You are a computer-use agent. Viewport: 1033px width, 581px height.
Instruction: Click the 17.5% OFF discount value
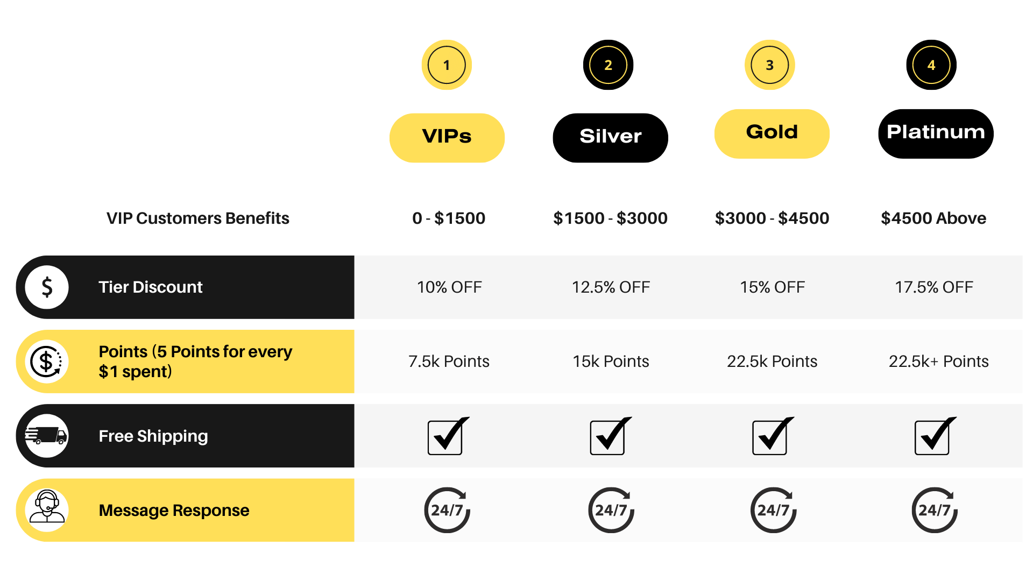point(934,287)
